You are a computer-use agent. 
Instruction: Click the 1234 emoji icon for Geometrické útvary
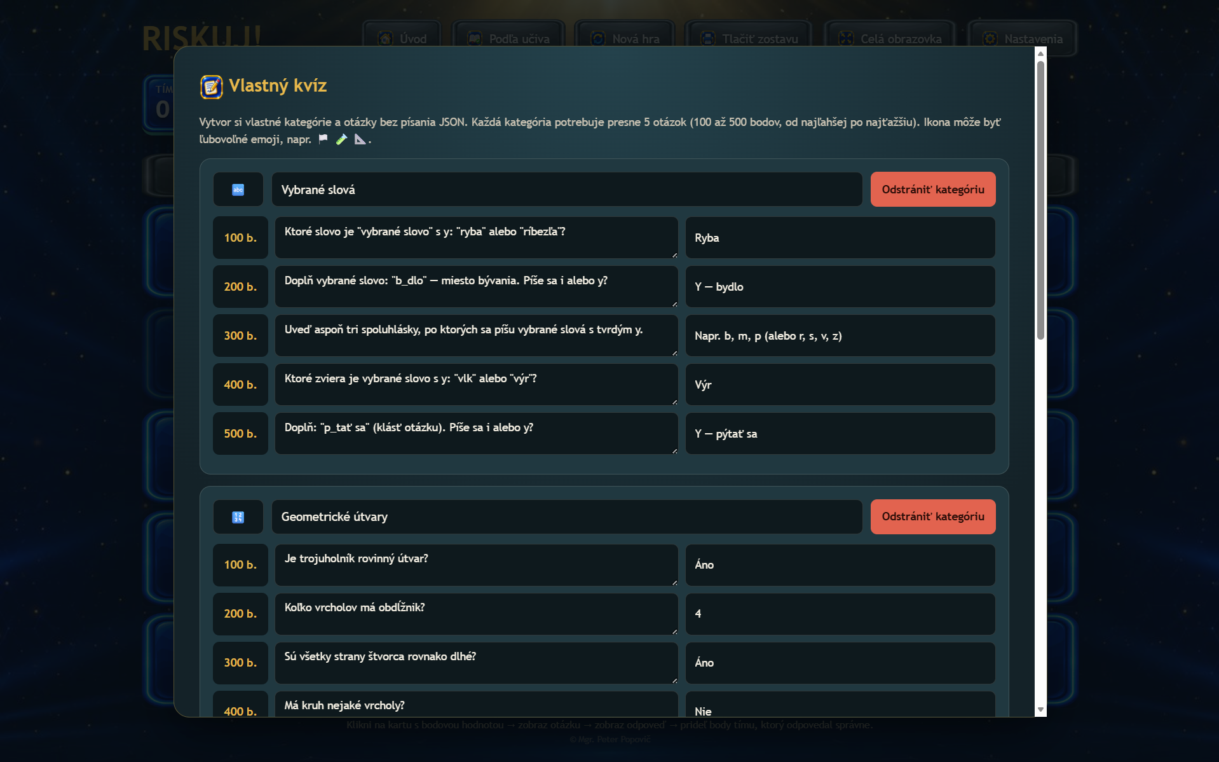click(x=238, y=517)
